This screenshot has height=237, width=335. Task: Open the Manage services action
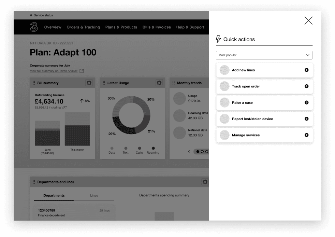pos(264,135)
